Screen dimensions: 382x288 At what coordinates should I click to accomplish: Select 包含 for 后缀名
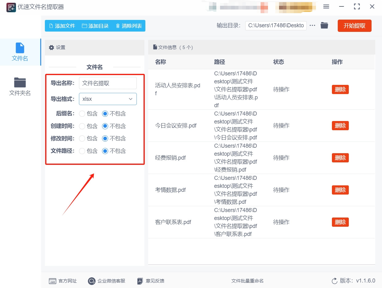tap(88, 114)
